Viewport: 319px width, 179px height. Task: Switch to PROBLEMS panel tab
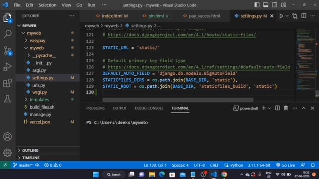point(95,108)
